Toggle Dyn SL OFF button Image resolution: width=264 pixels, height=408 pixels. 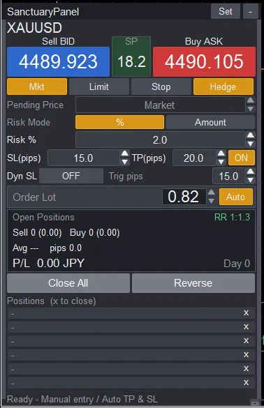click(x=71, y=176)
